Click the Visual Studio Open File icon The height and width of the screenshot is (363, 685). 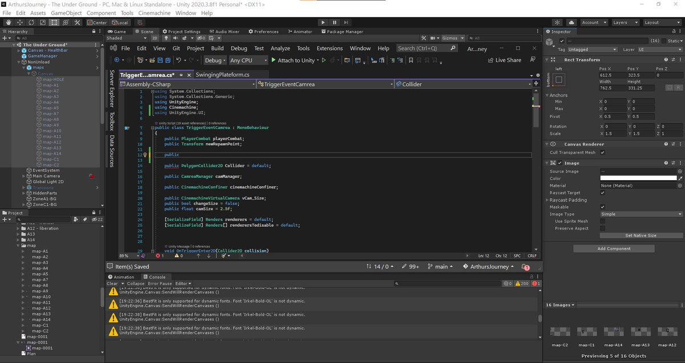151,60
